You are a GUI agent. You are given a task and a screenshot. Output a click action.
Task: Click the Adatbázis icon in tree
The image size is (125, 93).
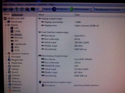(10, 88)
